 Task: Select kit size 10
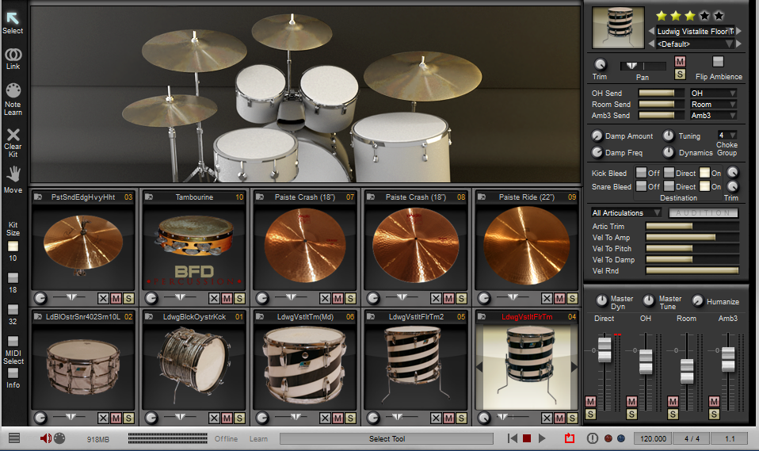coord(13,247)
